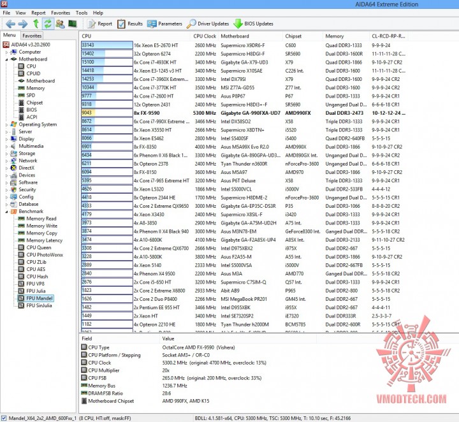Select the BIOS tree item
Viewport: 459px width, 422px height.
[x=31, y=110]
